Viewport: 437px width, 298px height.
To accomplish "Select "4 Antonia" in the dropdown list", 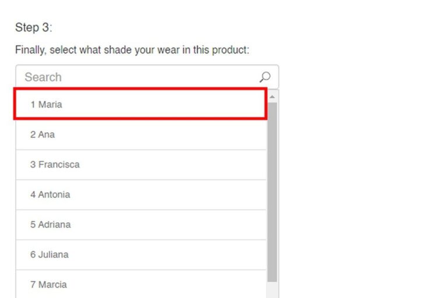I will point(140,194).
